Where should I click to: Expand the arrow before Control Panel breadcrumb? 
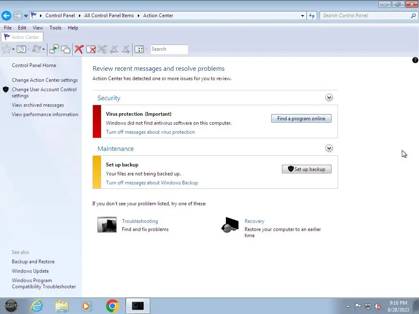[x=41, y=16]
